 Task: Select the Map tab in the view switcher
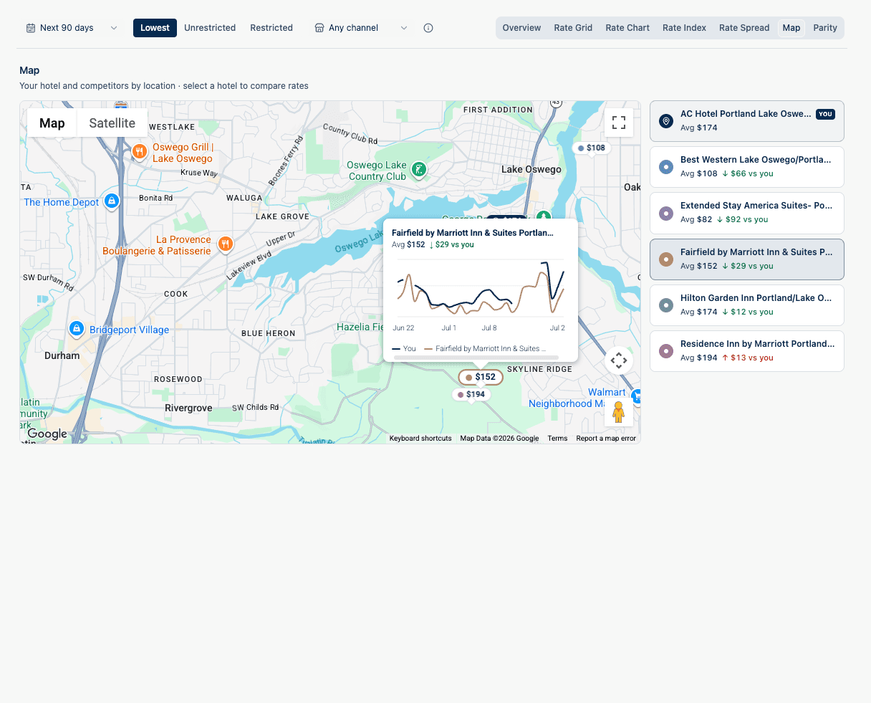[791, 28]
